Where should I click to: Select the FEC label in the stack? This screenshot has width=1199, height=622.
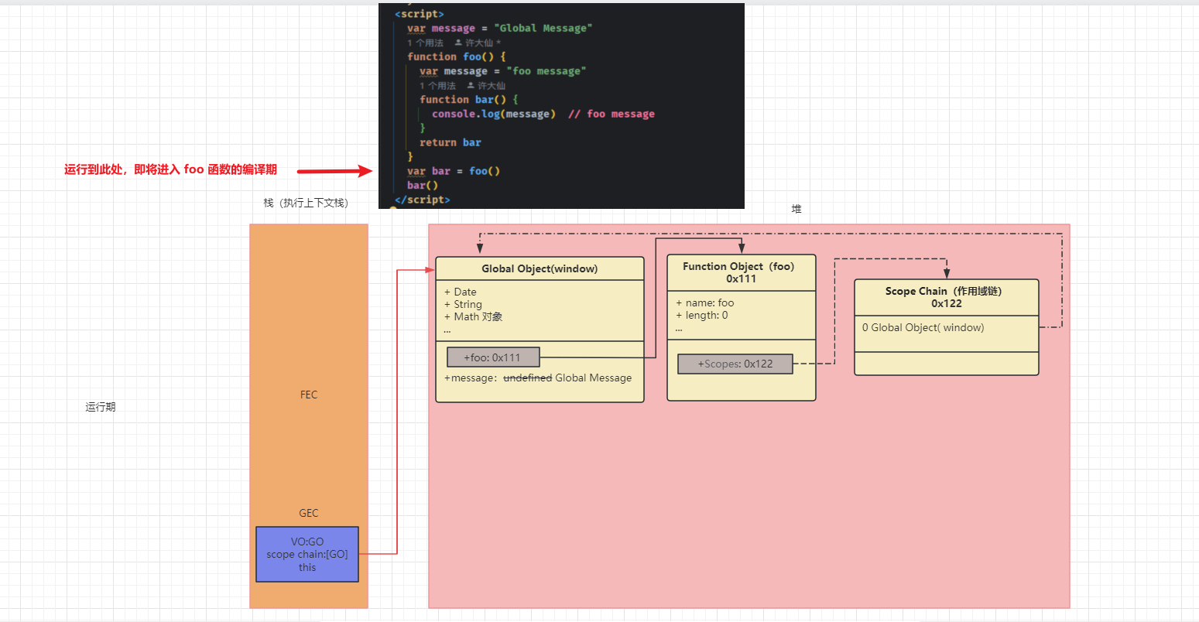309,395
